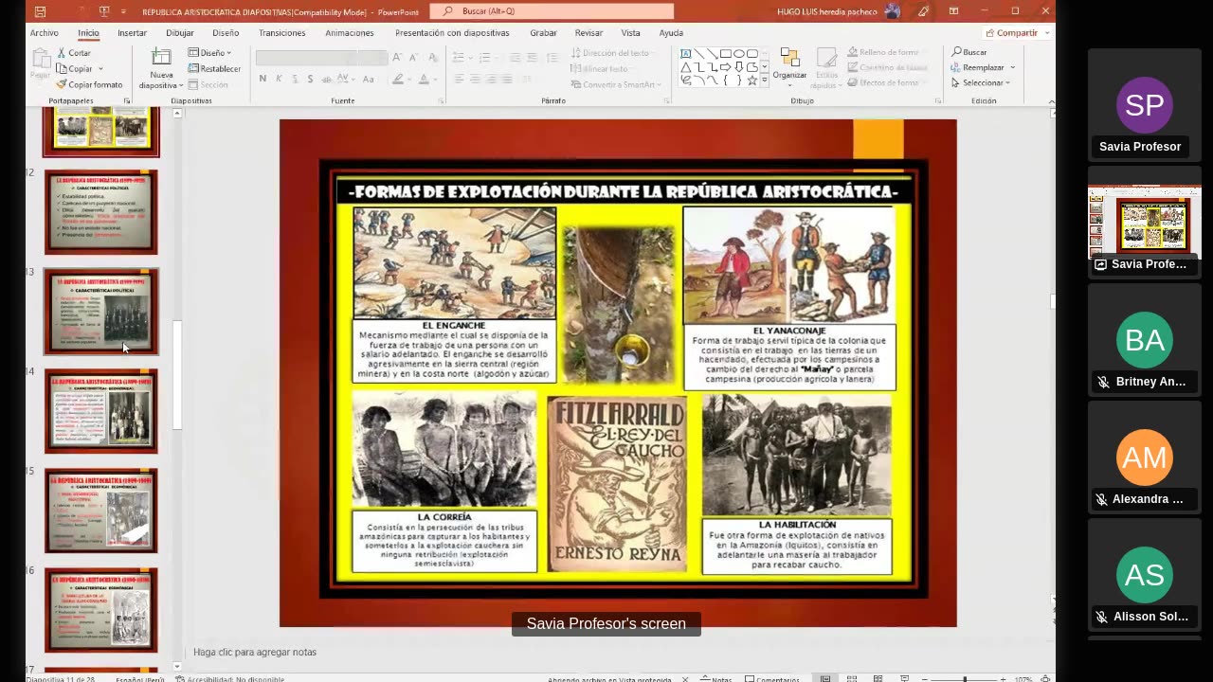Click the Compartir button

(x=1011, y=32)
